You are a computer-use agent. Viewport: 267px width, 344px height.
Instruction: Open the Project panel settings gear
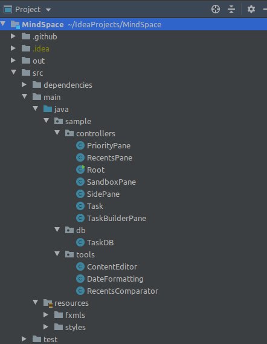point(251,9)
